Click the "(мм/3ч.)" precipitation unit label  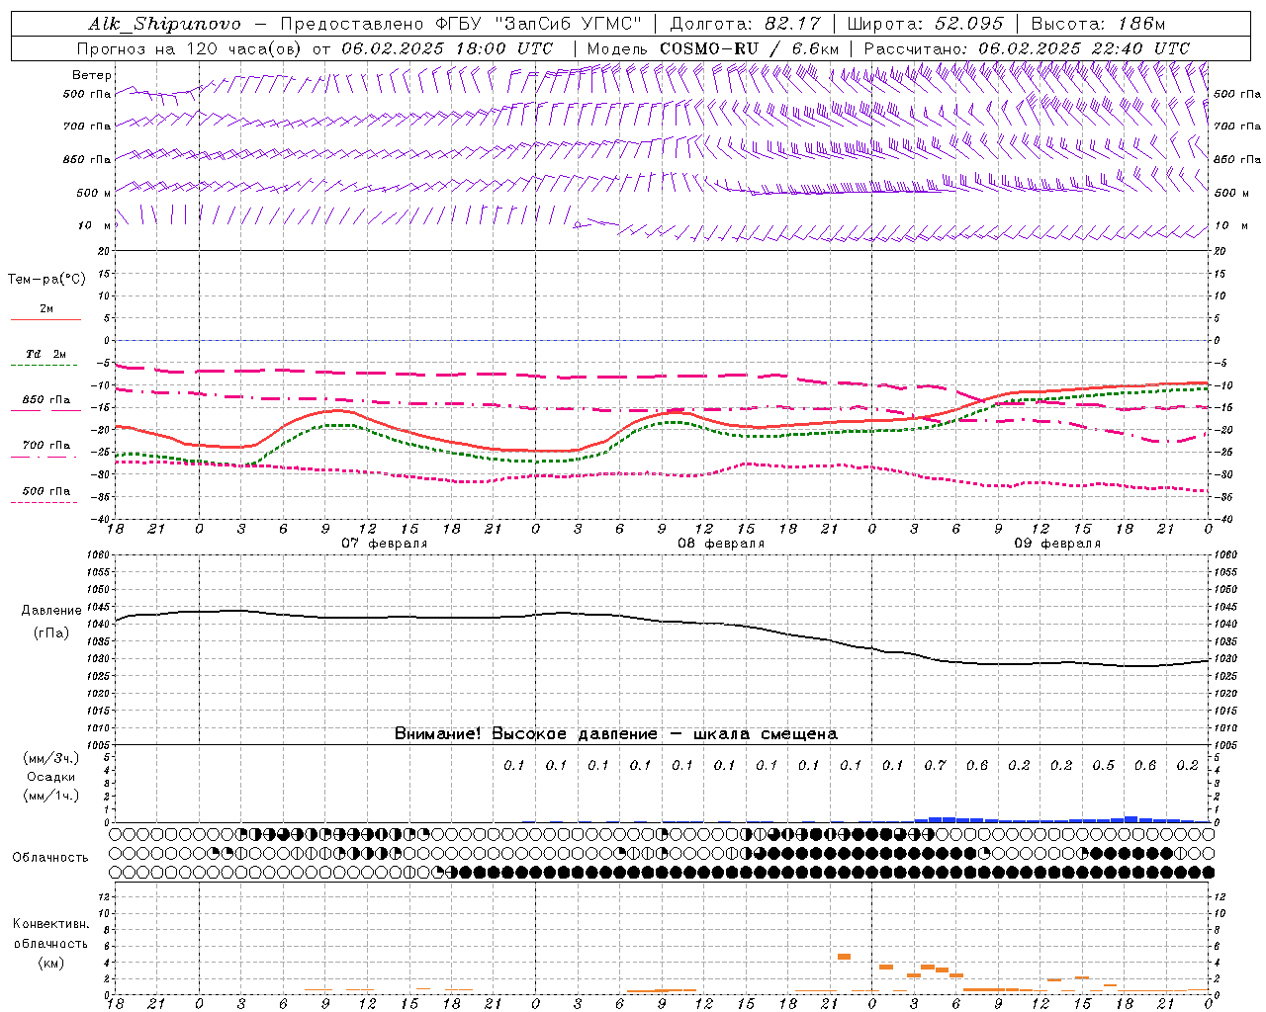[x=51, y=758]
